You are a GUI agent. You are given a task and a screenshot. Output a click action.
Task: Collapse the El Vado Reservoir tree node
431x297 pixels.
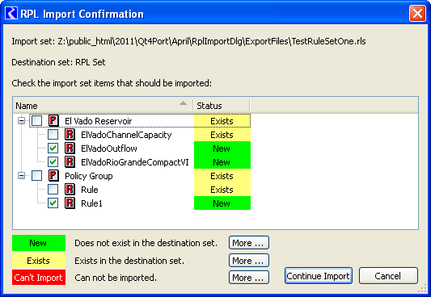click(22, 121)
